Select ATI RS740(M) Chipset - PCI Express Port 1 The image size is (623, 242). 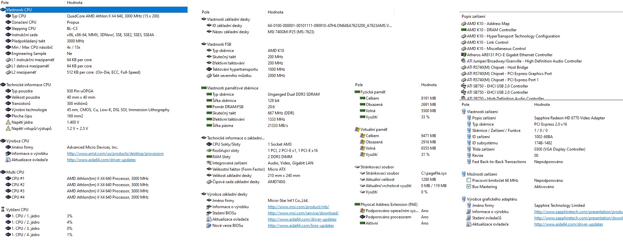pyautogui.click(x=503, y=80)
